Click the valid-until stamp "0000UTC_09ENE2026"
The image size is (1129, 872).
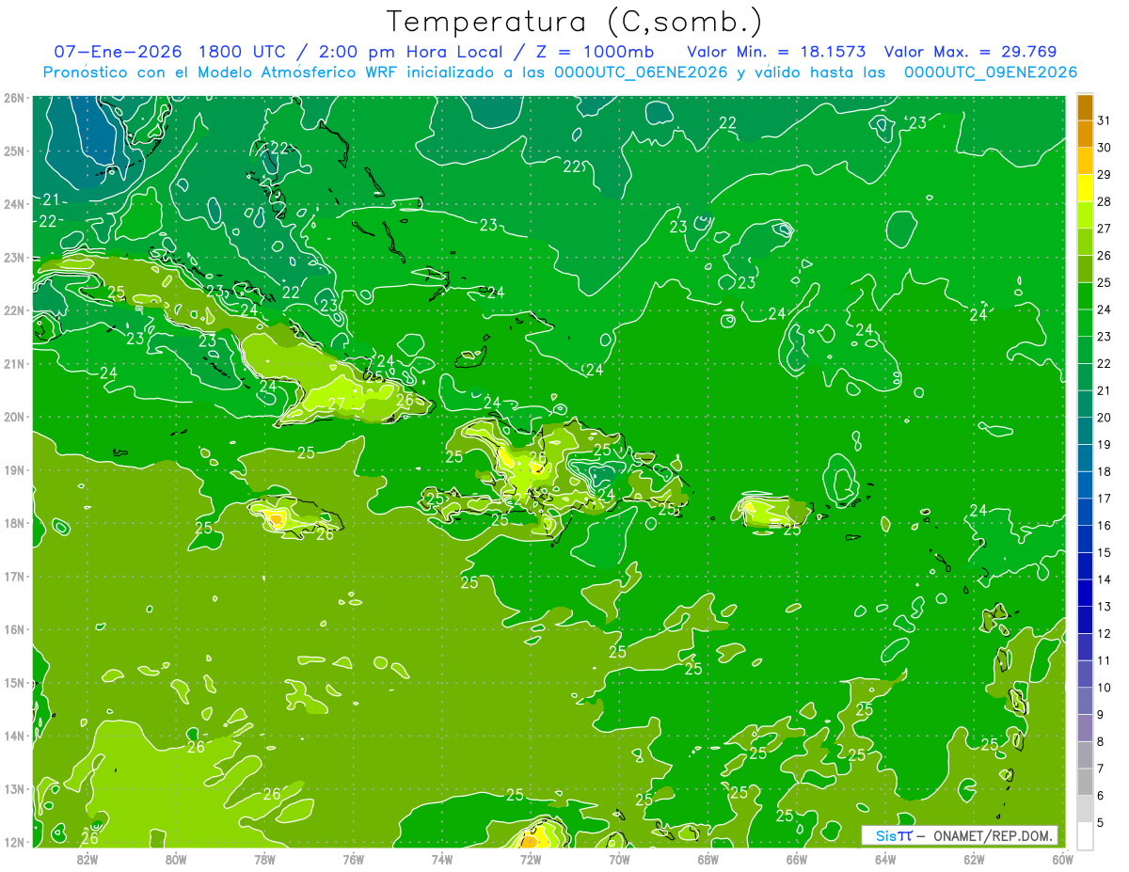pyautogui.click(x=991, y=72)
